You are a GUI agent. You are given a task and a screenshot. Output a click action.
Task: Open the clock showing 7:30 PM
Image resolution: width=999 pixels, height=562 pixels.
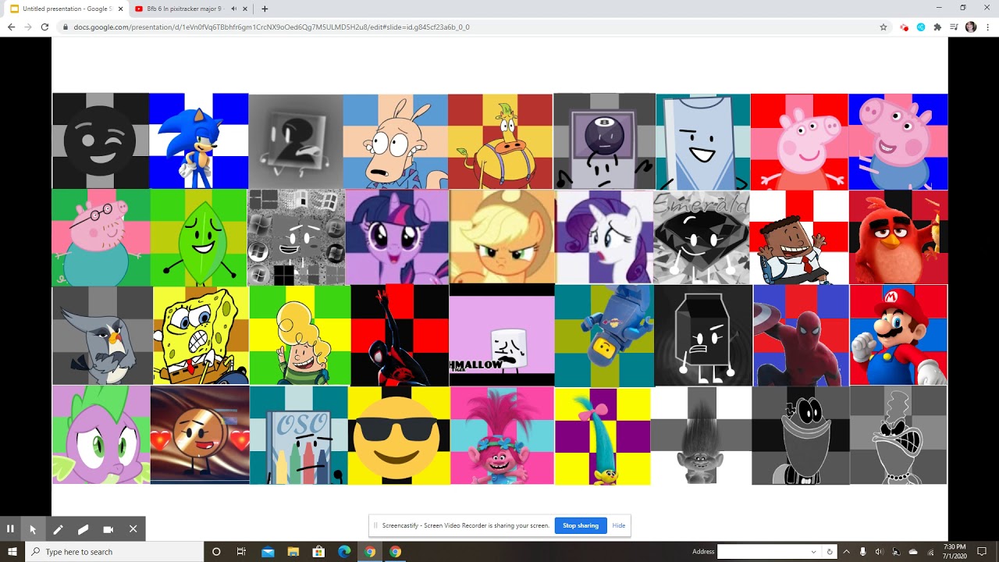pos(955,551)
